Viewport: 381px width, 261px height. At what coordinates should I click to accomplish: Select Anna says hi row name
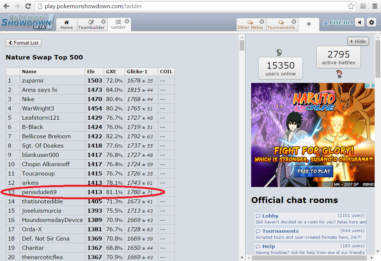(39, 90)
